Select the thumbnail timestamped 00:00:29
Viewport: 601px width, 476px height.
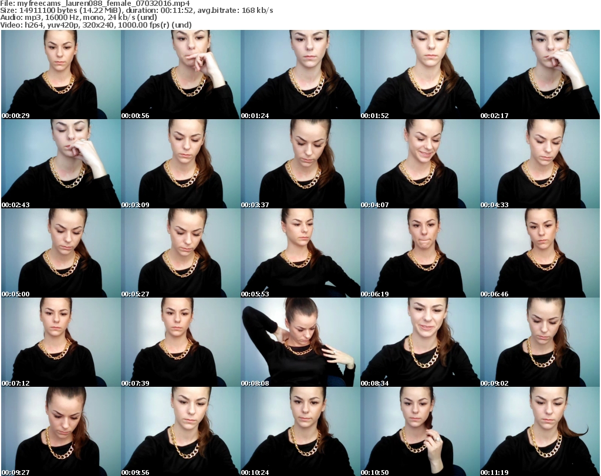(x=61, y=75)
